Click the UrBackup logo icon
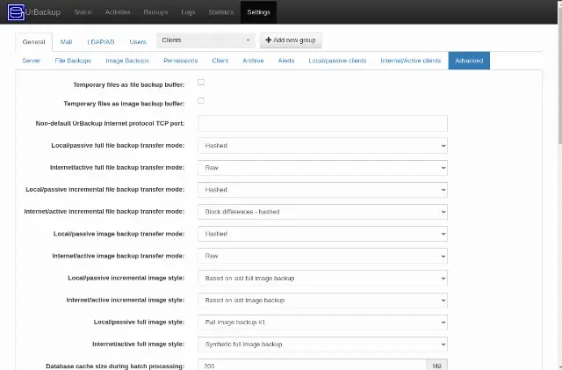 tap(16, 12)
